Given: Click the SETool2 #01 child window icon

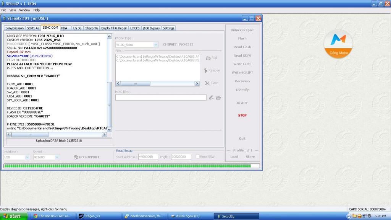Looking at the screenshot, I should pos(4,18).
